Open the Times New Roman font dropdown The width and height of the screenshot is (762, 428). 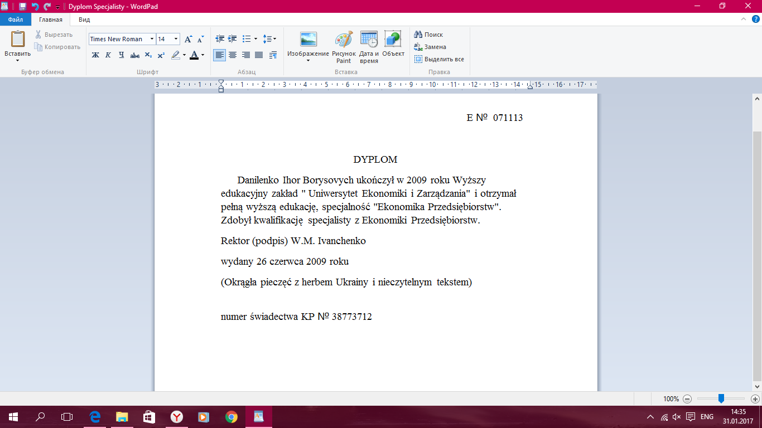[152, 39]
